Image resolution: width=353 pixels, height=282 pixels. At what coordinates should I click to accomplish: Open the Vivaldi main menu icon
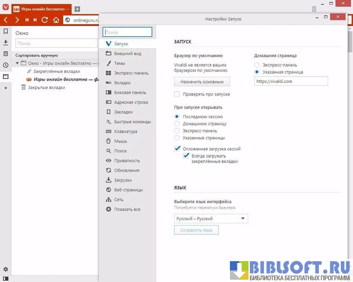coord(6,9)
